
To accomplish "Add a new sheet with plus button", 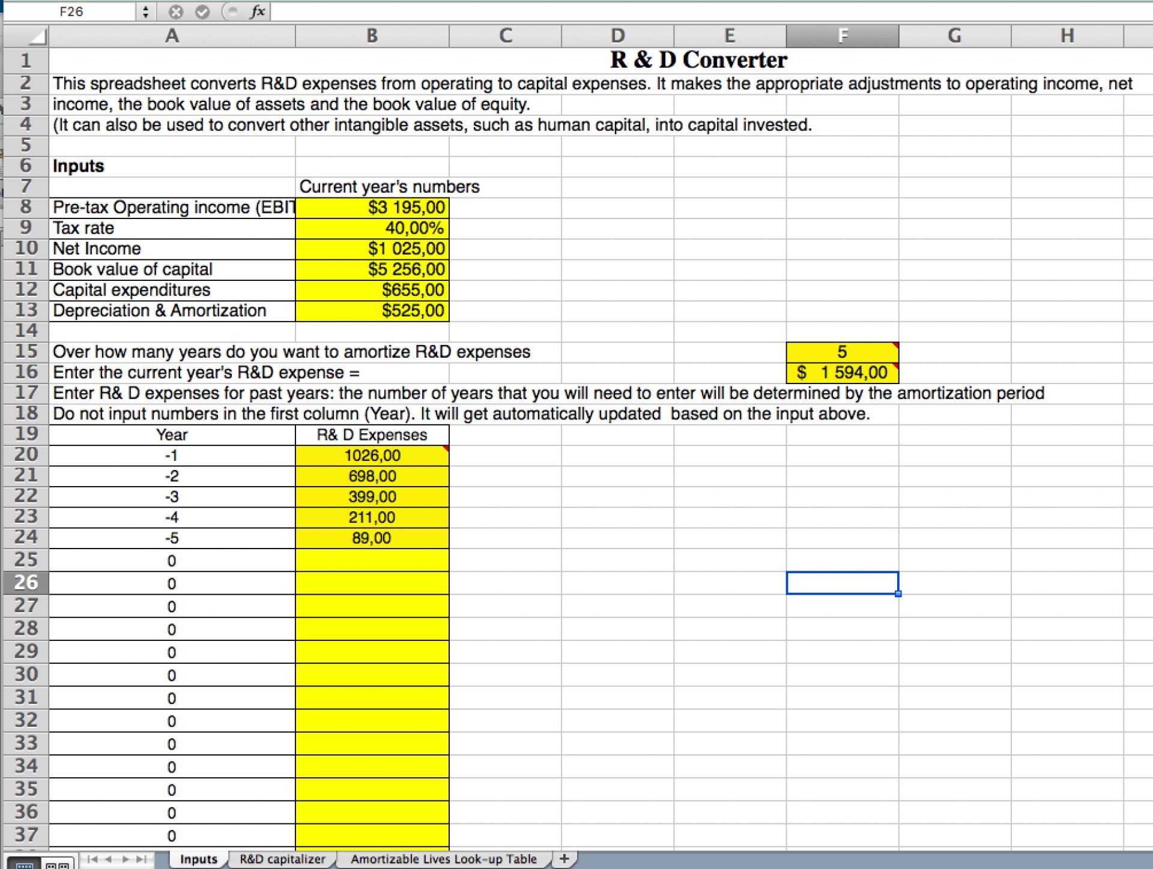I will 564,859.
